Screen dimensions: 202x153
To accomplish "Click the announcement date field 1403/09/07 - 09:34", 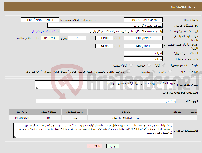I will tap(40, 20).
